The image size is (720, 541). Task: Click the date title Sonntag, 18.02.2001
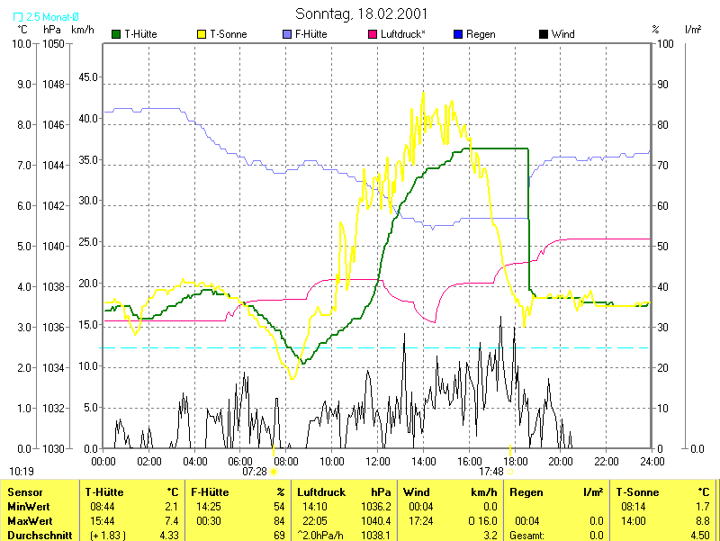click(361, 14)
